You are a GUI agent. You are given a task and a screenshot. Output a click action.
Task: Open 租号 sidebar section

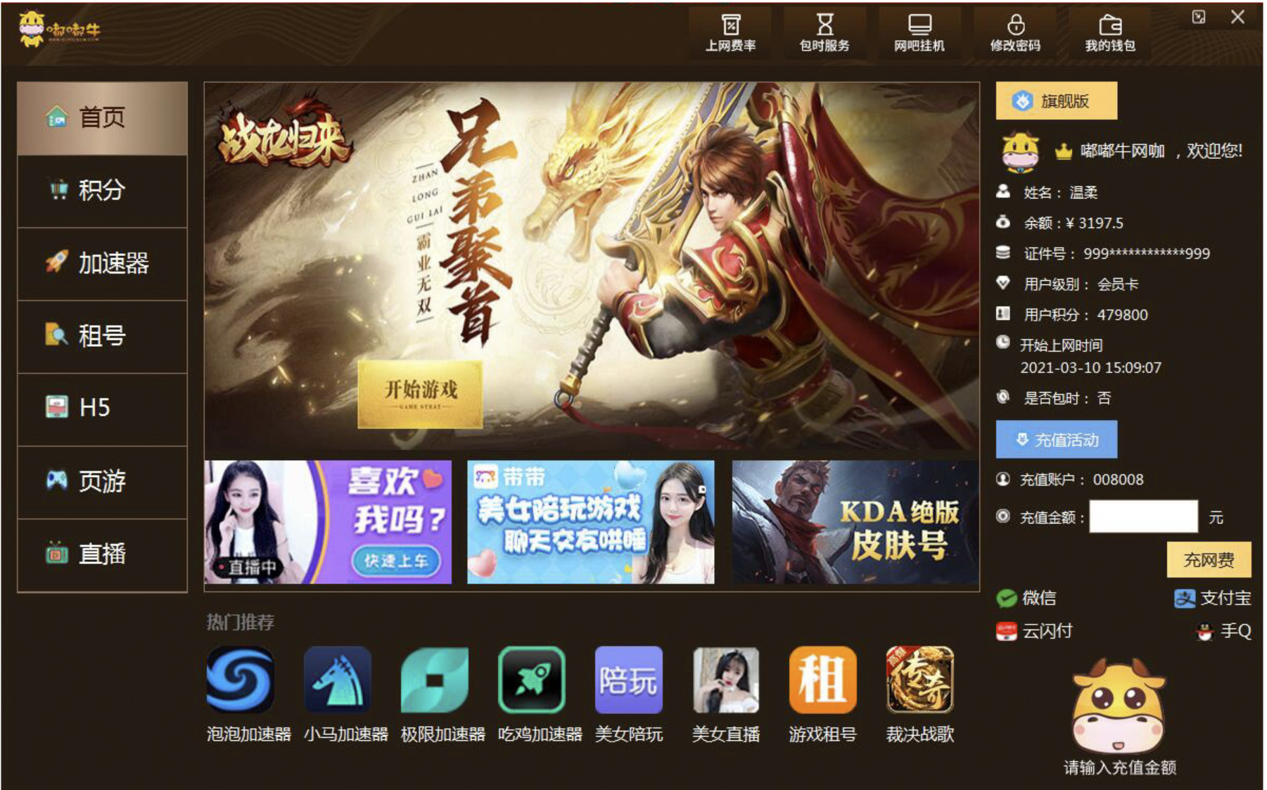(102, 336)
